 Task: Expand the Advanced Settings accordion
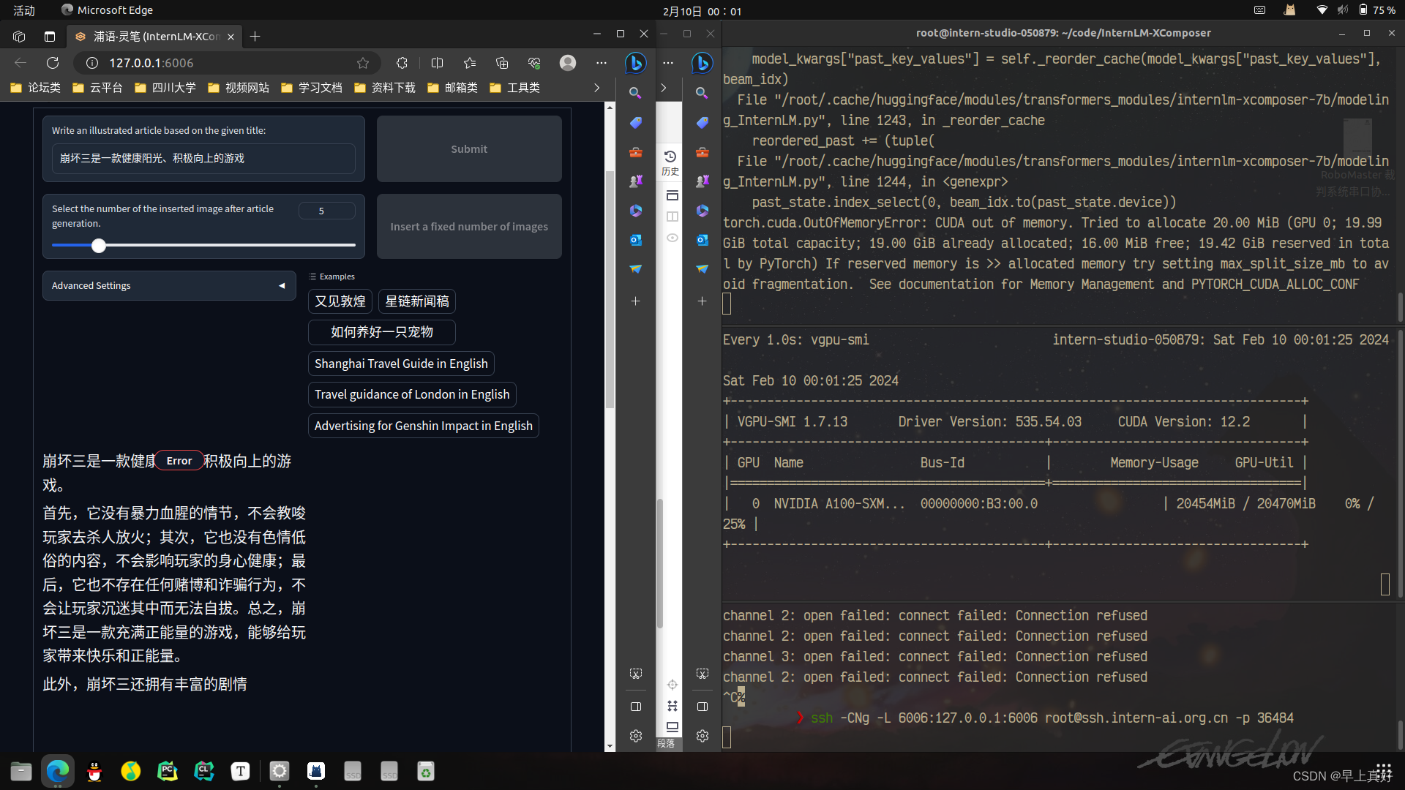pos(169,285)
